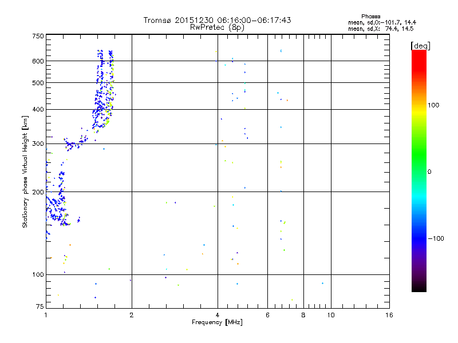Click the '100' colorbar tick label
Viewport: 458px width, 343px height.
(x=433, y=105)
